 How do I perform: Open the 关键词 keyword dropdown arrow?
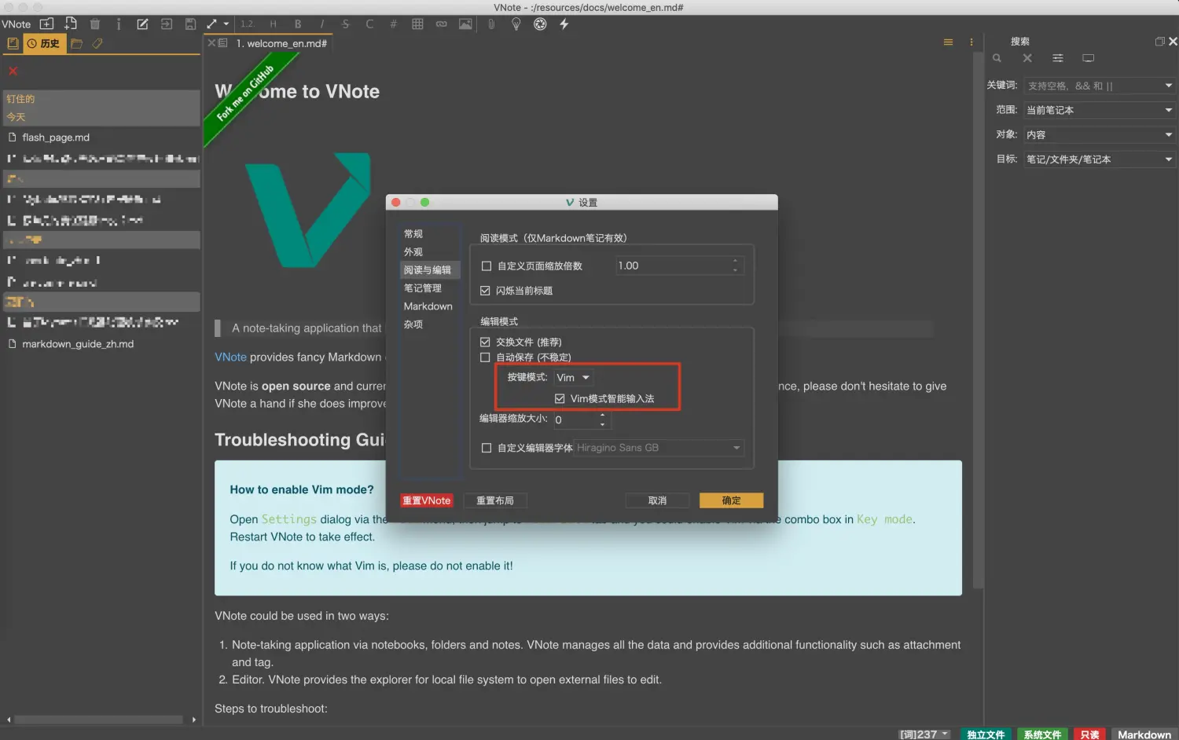click(x=1169, y=86)
